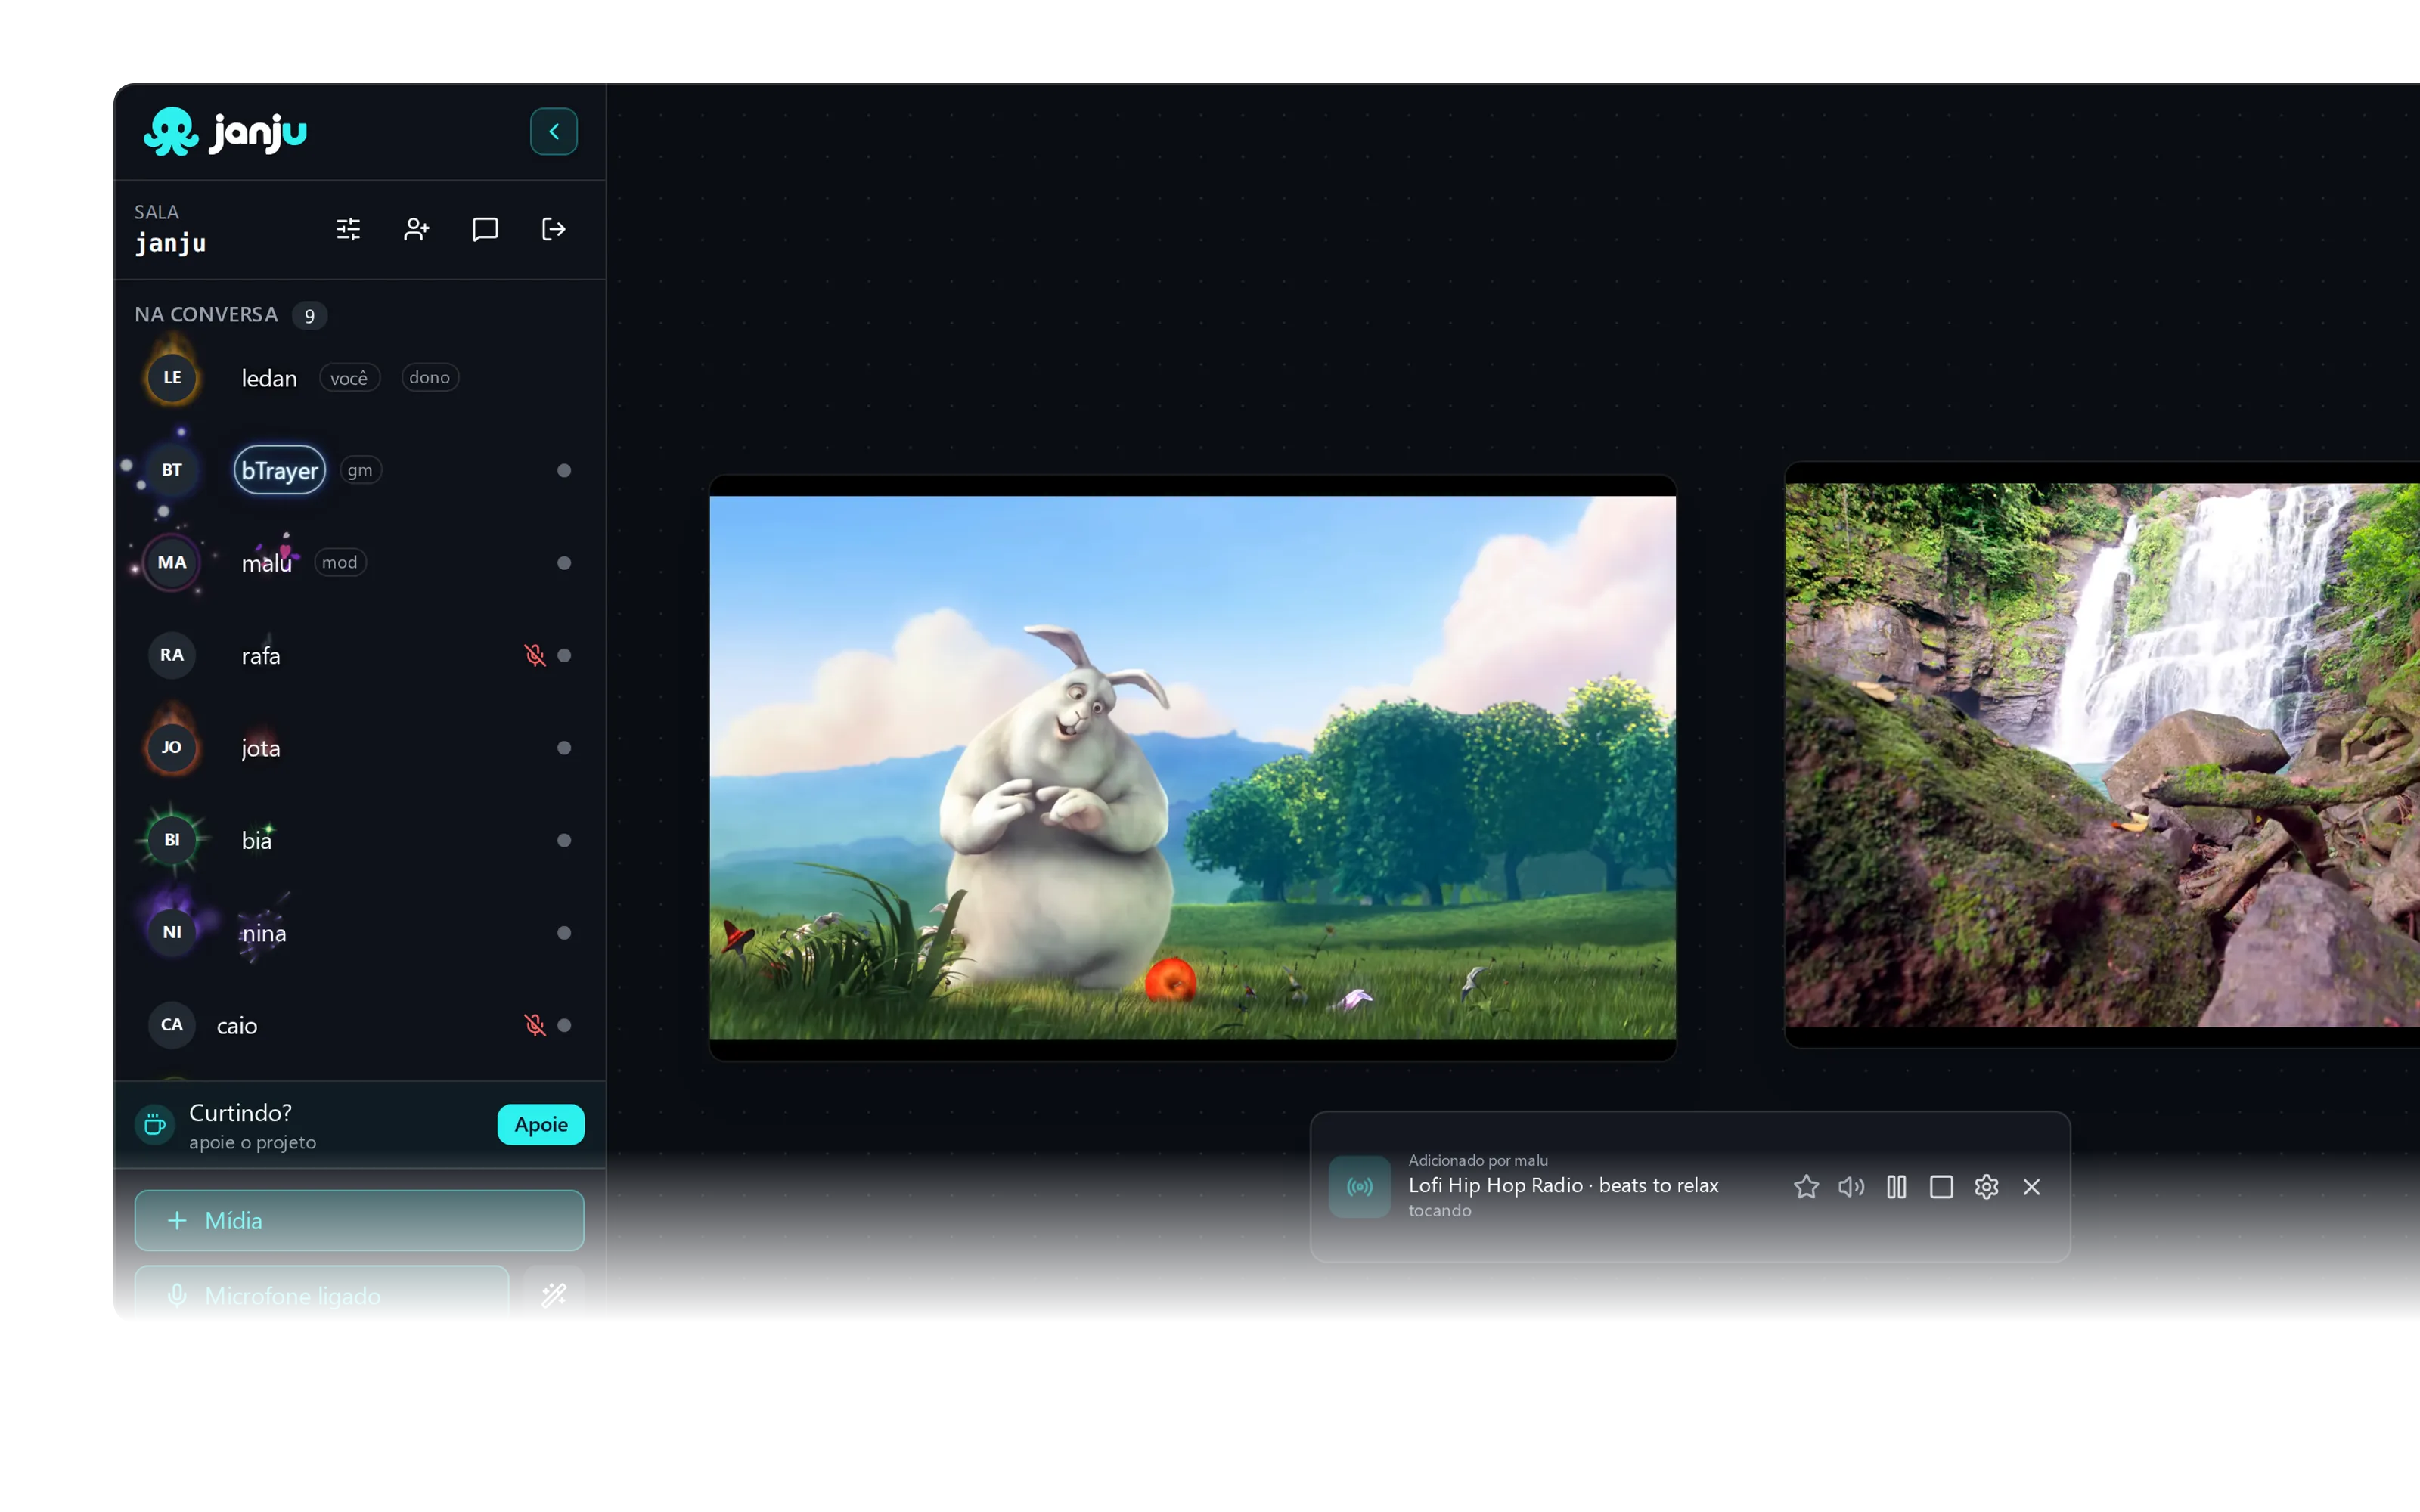This screenshot has height=1512, width=2420.
Task: Click the bTrayer username pill
Action: pyautogui.click(x=280, y=470)
